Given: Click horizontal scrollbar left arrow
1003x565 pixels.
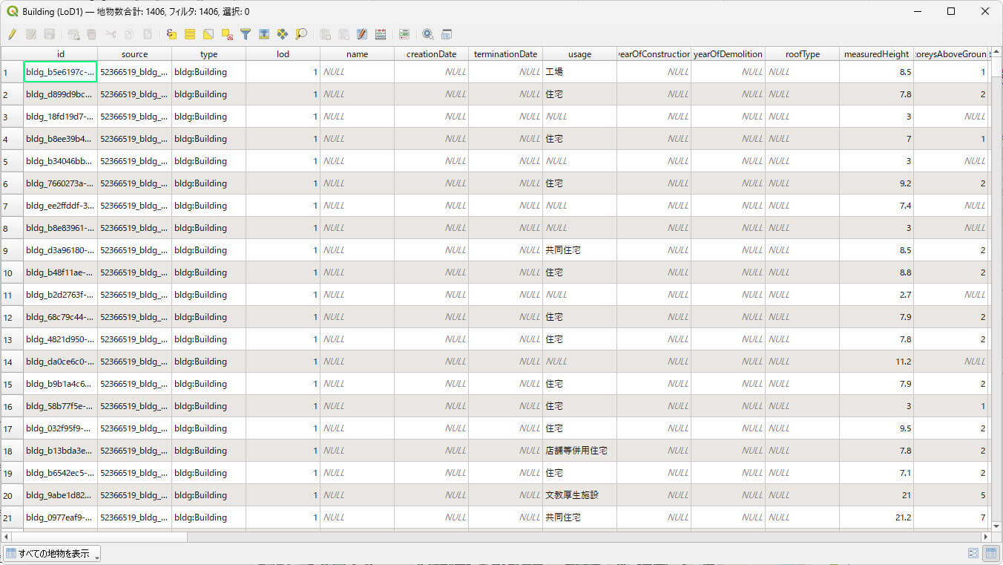Looking at the screenshot, I should coord(6,537).
